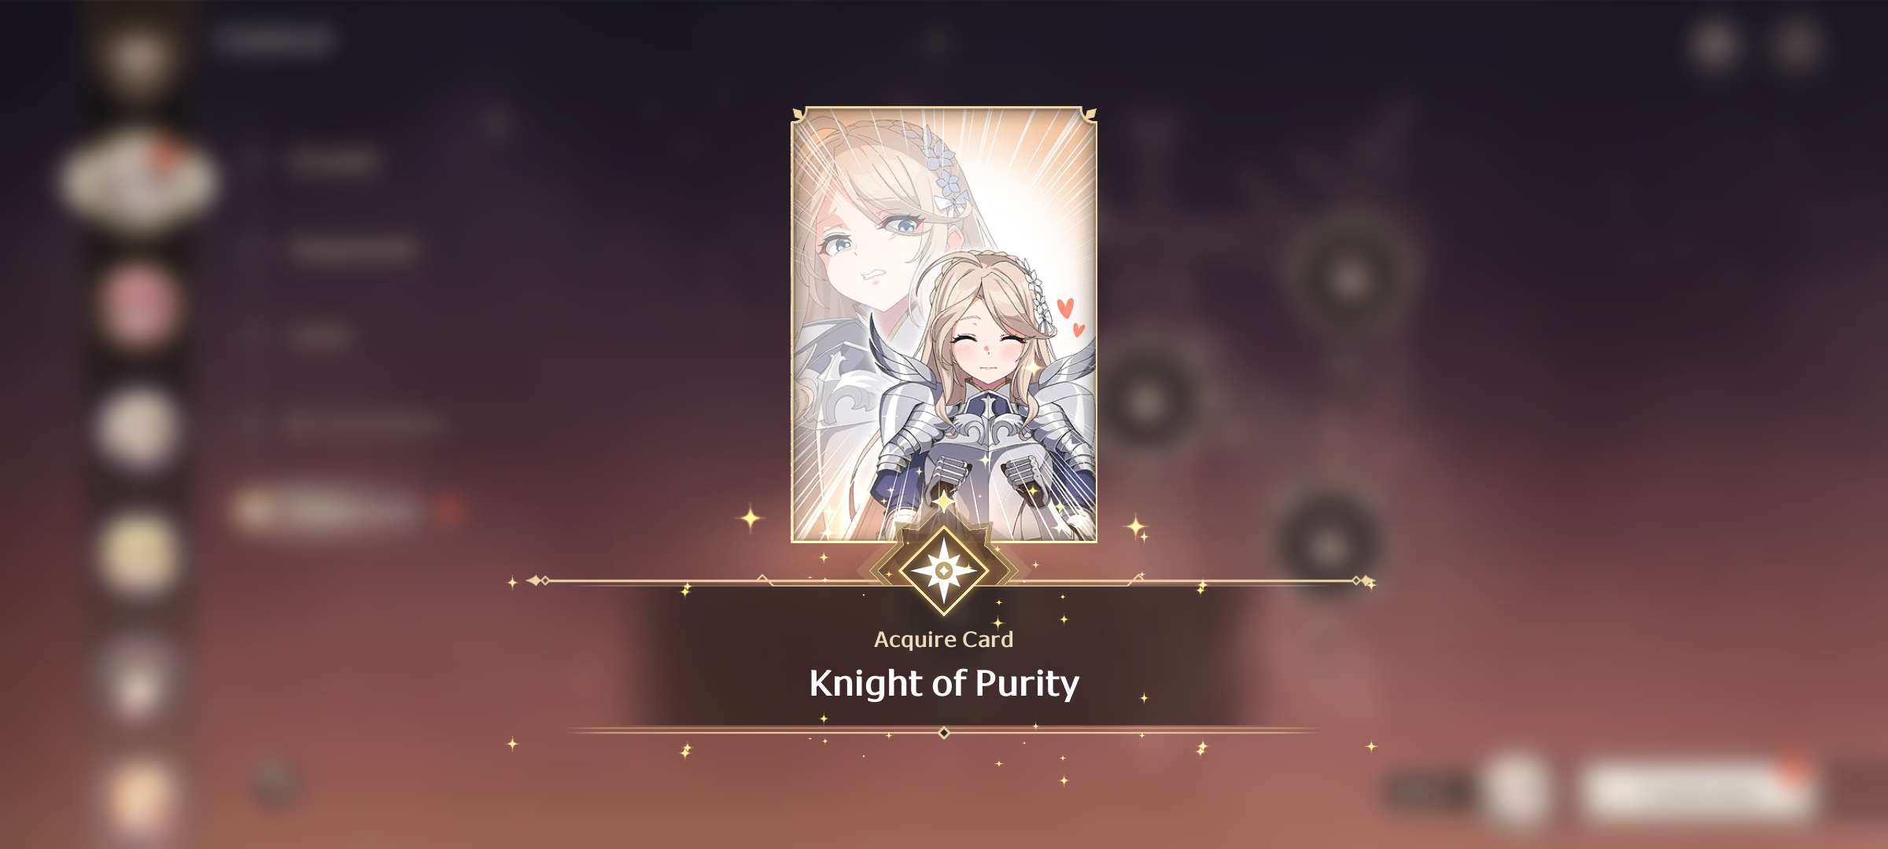This screenshot has height=849, width=1888.
Task: Open the bottommost orange avatar in the sidebar
Action: (x=138, y=802)
